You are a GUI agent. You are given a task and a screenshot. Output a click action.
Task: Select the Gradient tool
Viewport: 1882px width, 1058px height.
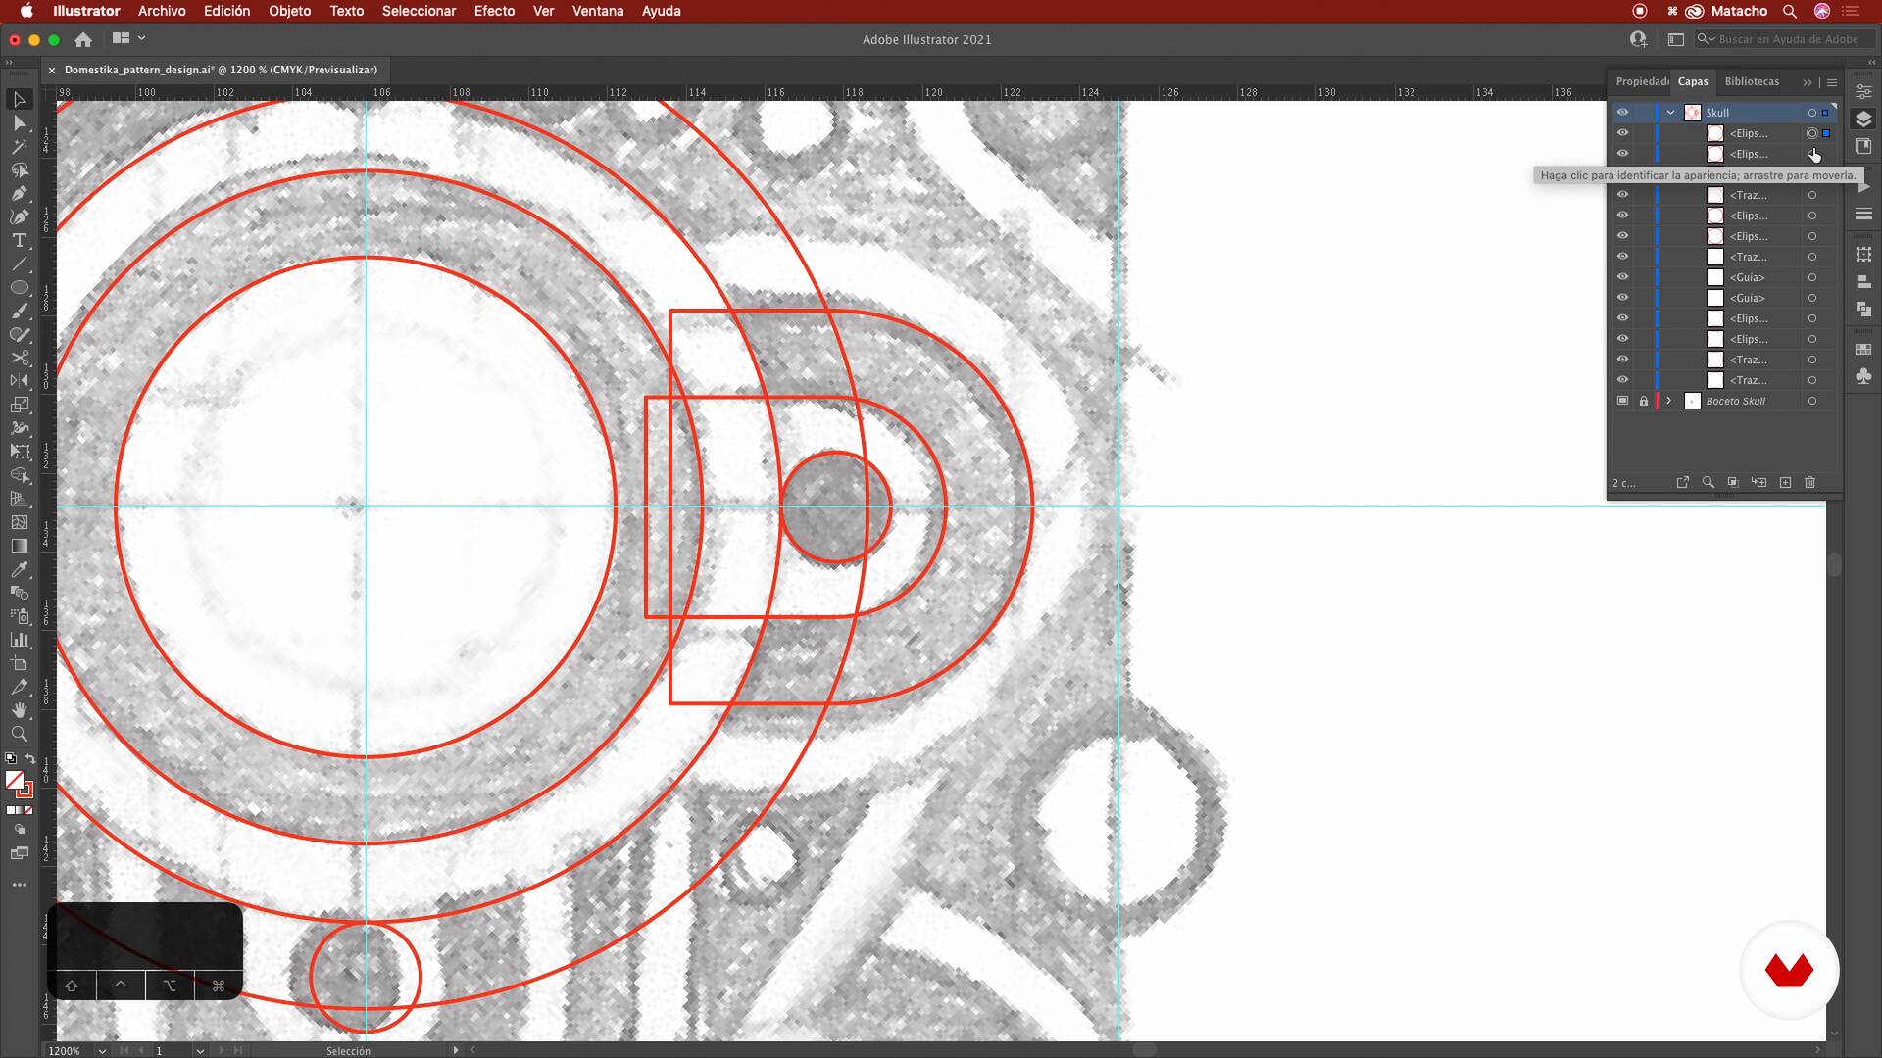pos(19,546)
